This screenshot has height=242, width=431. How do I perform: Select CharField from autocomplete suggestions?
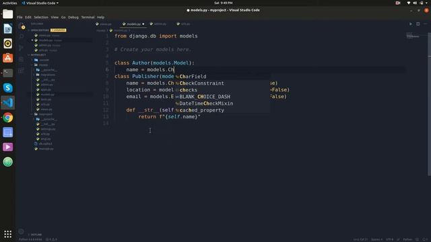(x=223, y=76)
